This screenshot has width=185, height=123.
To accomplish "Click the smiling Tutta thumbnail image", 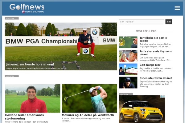I will 128,56.
